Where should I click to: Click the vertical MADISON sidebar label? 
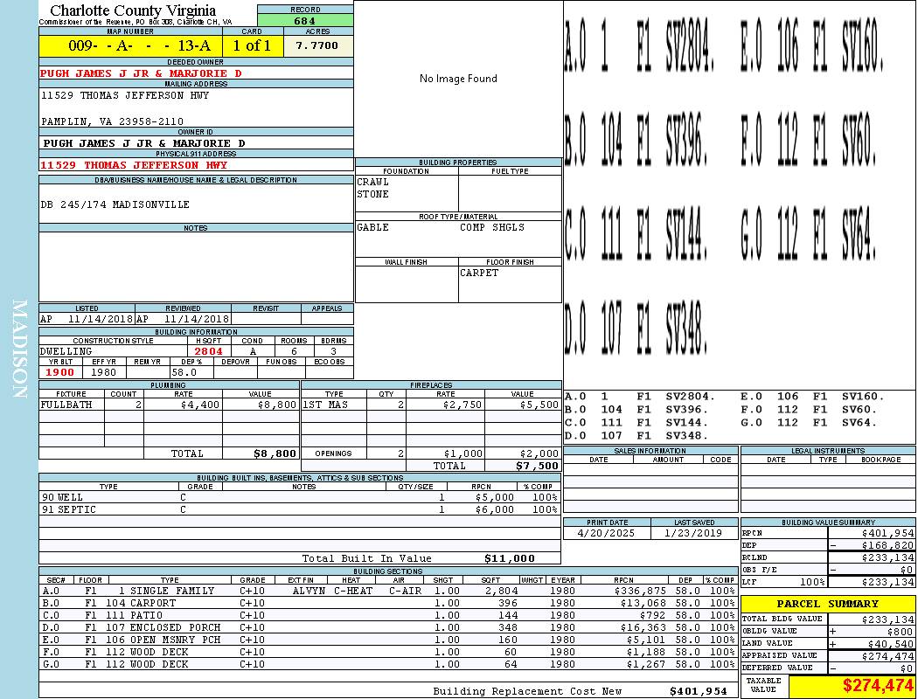[x=20, y=349]
